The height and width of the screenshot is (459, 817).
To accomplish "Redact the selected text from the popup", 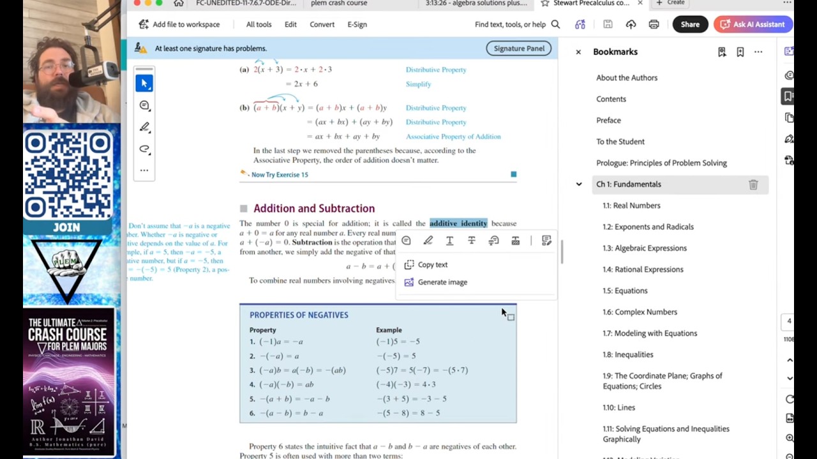I will click(515, 240).
